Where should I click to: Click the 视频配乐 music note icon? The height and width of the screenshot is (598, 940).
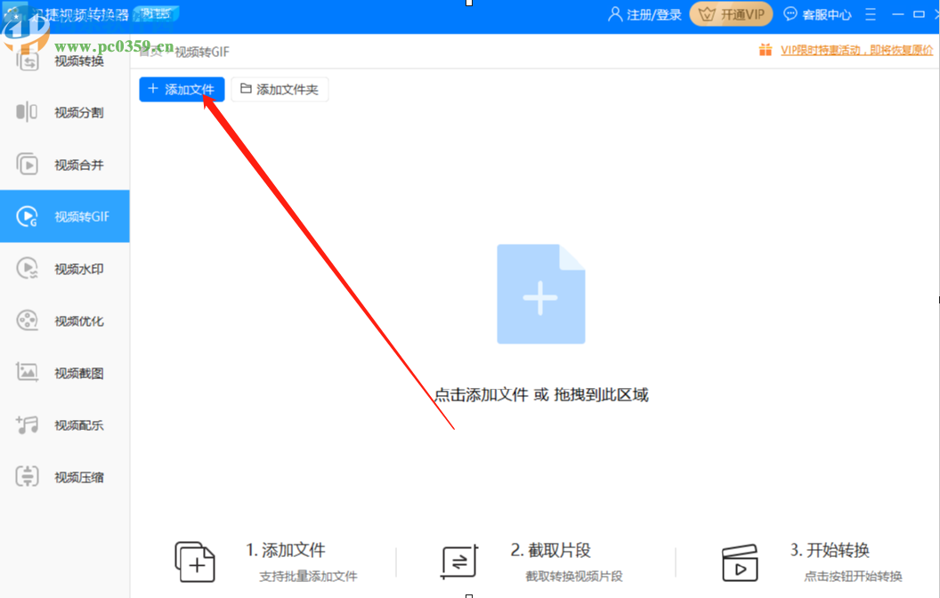[x=27, y=424]
